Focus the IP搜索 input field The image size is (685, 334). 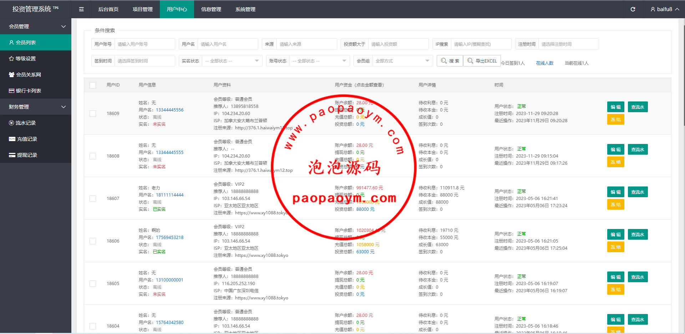click(481, 44)
